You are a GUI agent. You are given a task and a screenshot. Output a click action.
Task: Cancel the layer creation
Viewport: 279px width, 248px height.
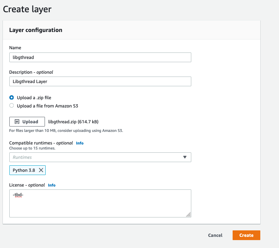click(x=215, y=235)
